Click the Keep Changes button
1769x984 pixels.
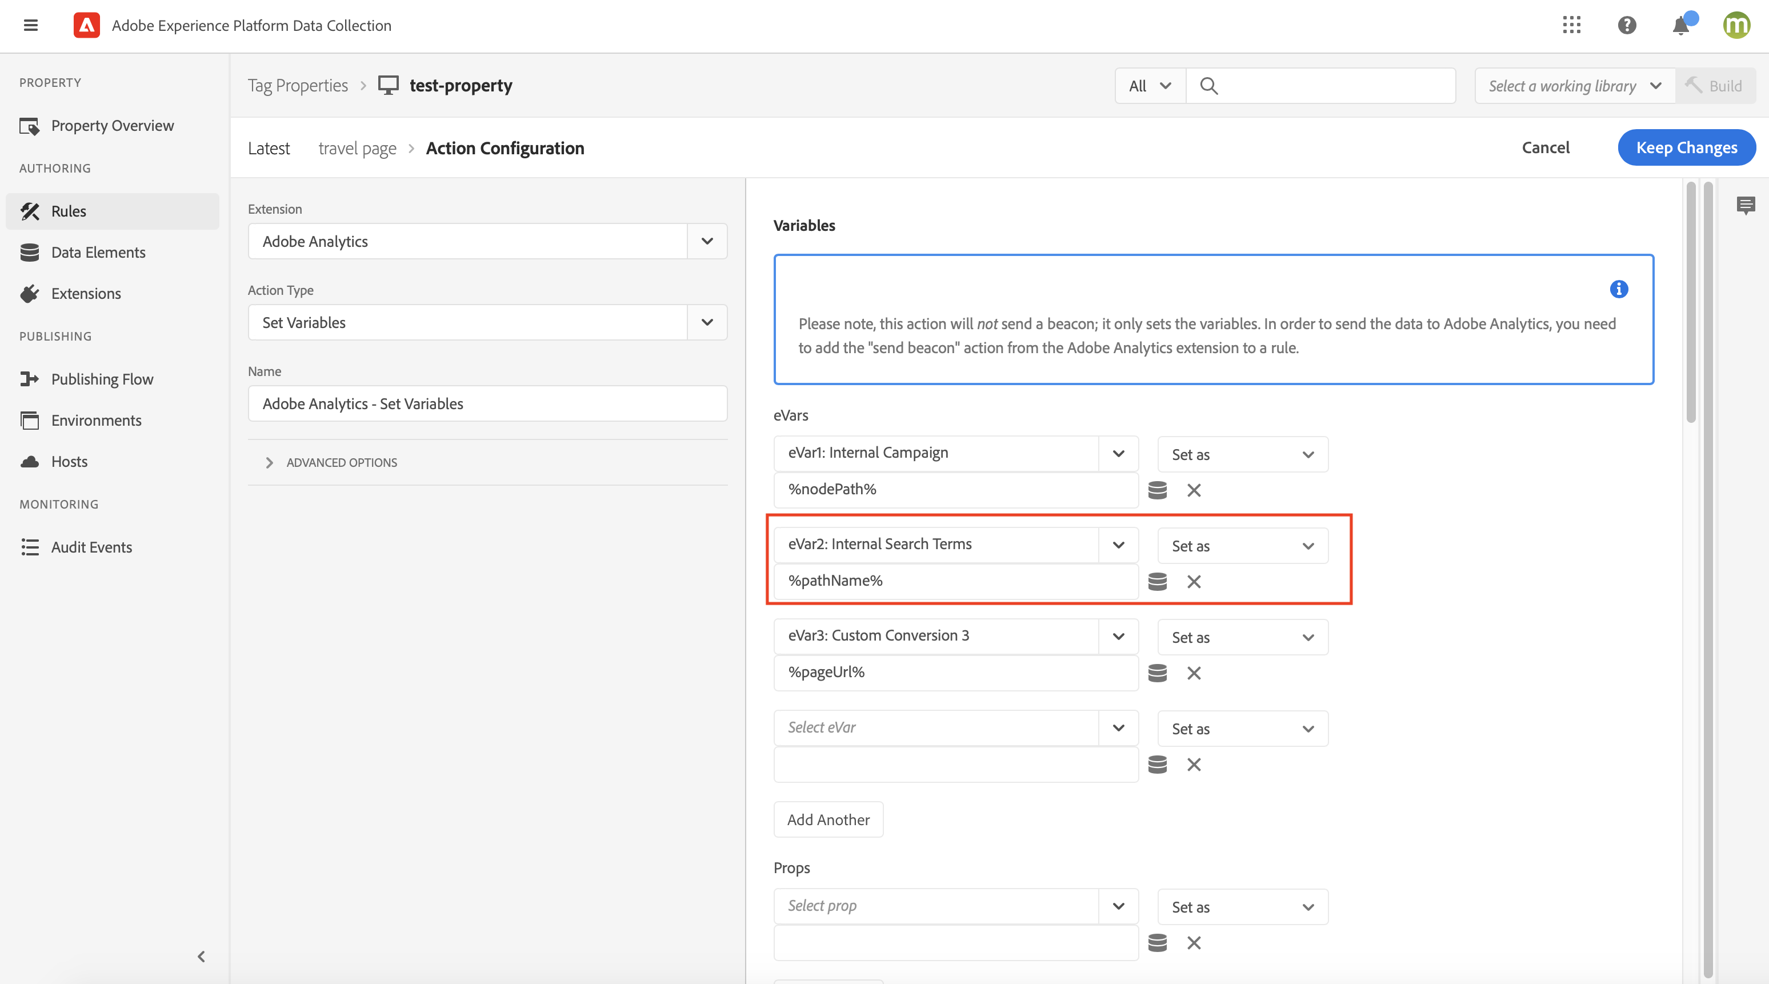pos(1686,147)
